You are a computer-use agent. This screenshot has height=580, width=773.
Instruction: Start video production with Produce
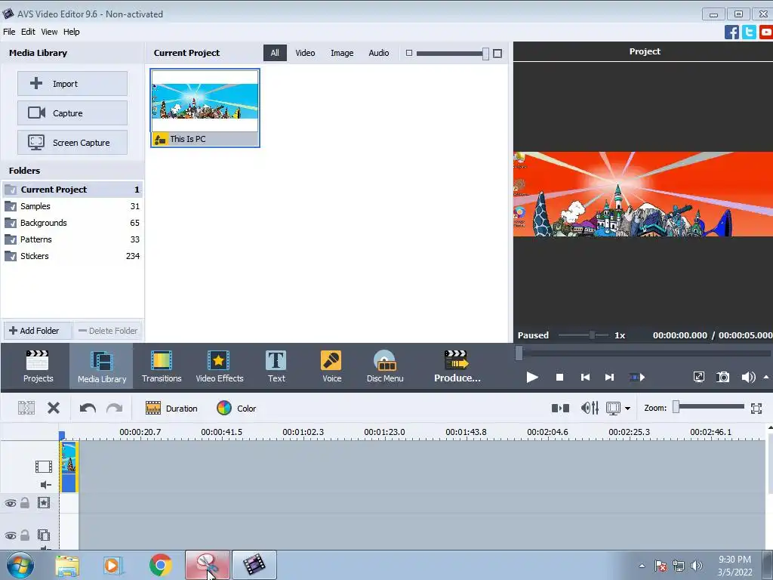pos(457,366)
